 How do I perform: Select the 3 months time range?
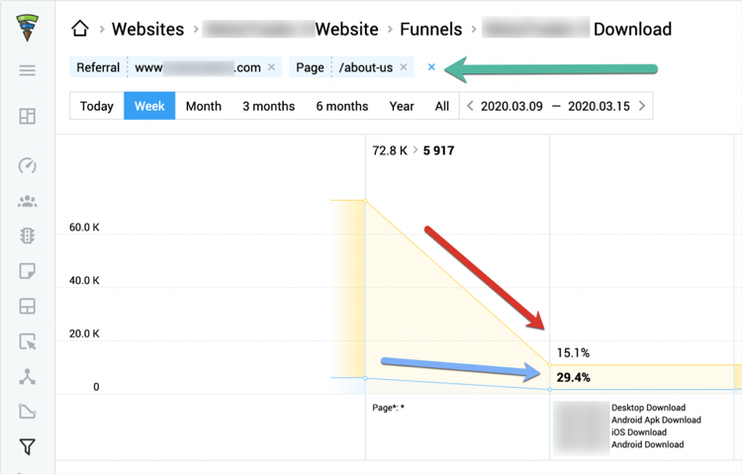268,106
